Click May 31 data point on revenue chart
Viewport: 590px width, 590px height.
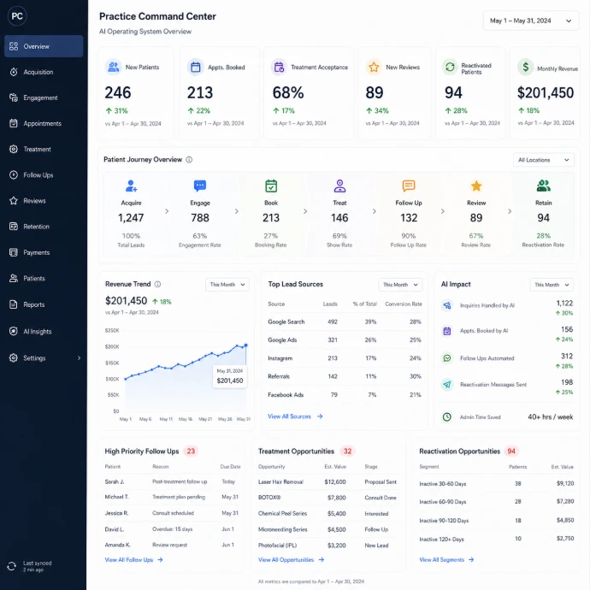coord(246,345)
